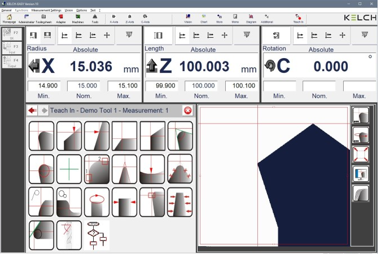Close the Teach In panel with red X
The height and width of the screenshot is (254, 381).
tap(187, 111)
